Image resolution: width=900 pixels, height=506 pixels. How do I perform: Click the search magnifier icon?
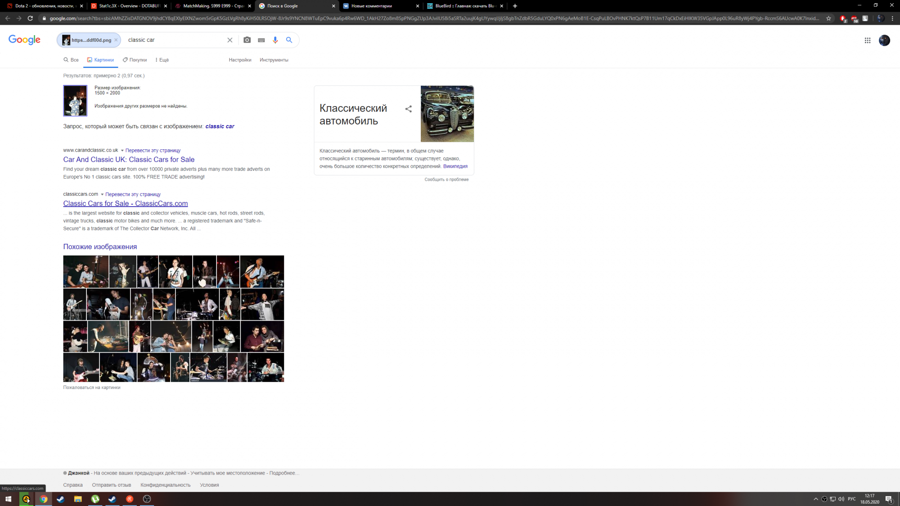289,40
